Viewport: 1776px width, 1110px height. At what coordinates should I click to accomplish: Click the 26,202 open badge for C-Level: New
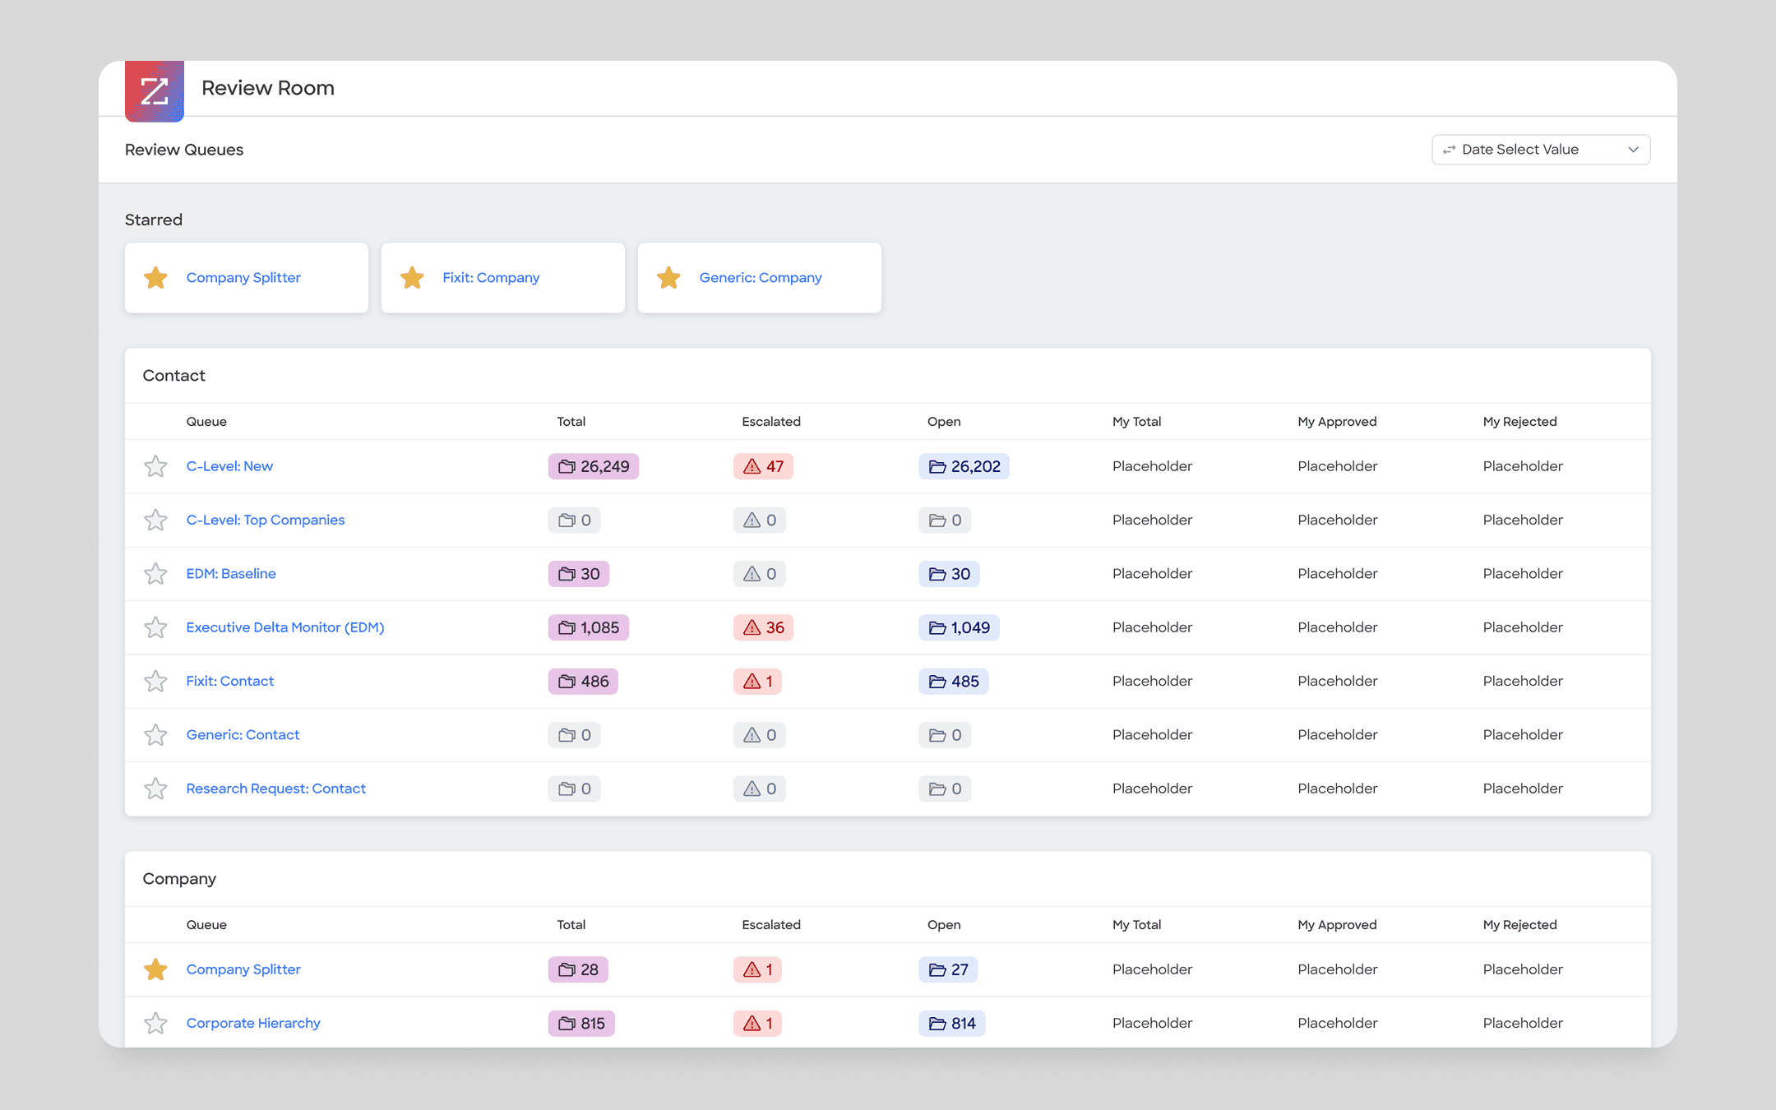click(964, 466)
